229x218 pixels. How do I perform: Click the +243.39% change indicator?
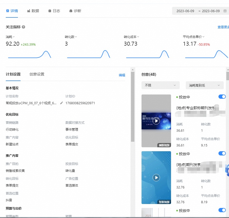pyautogui.click(x=28, y=45)
